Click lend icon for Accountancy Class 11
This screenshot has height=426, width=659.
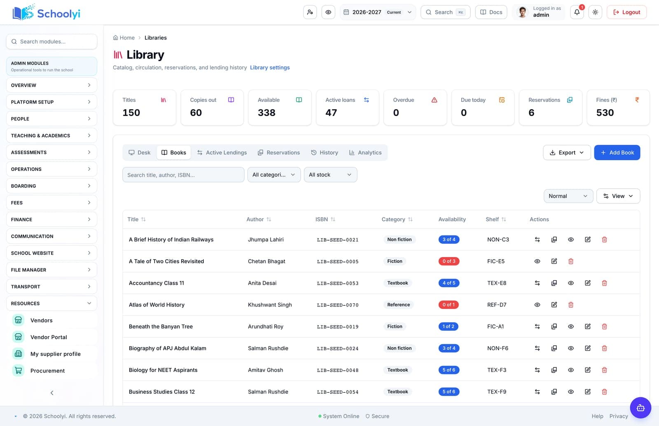point(537,283)
